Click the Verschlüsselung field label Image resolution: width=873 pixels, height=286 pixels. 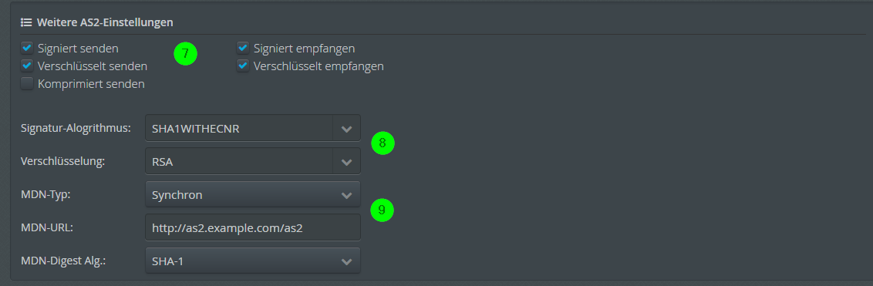(x=63, y=161)
